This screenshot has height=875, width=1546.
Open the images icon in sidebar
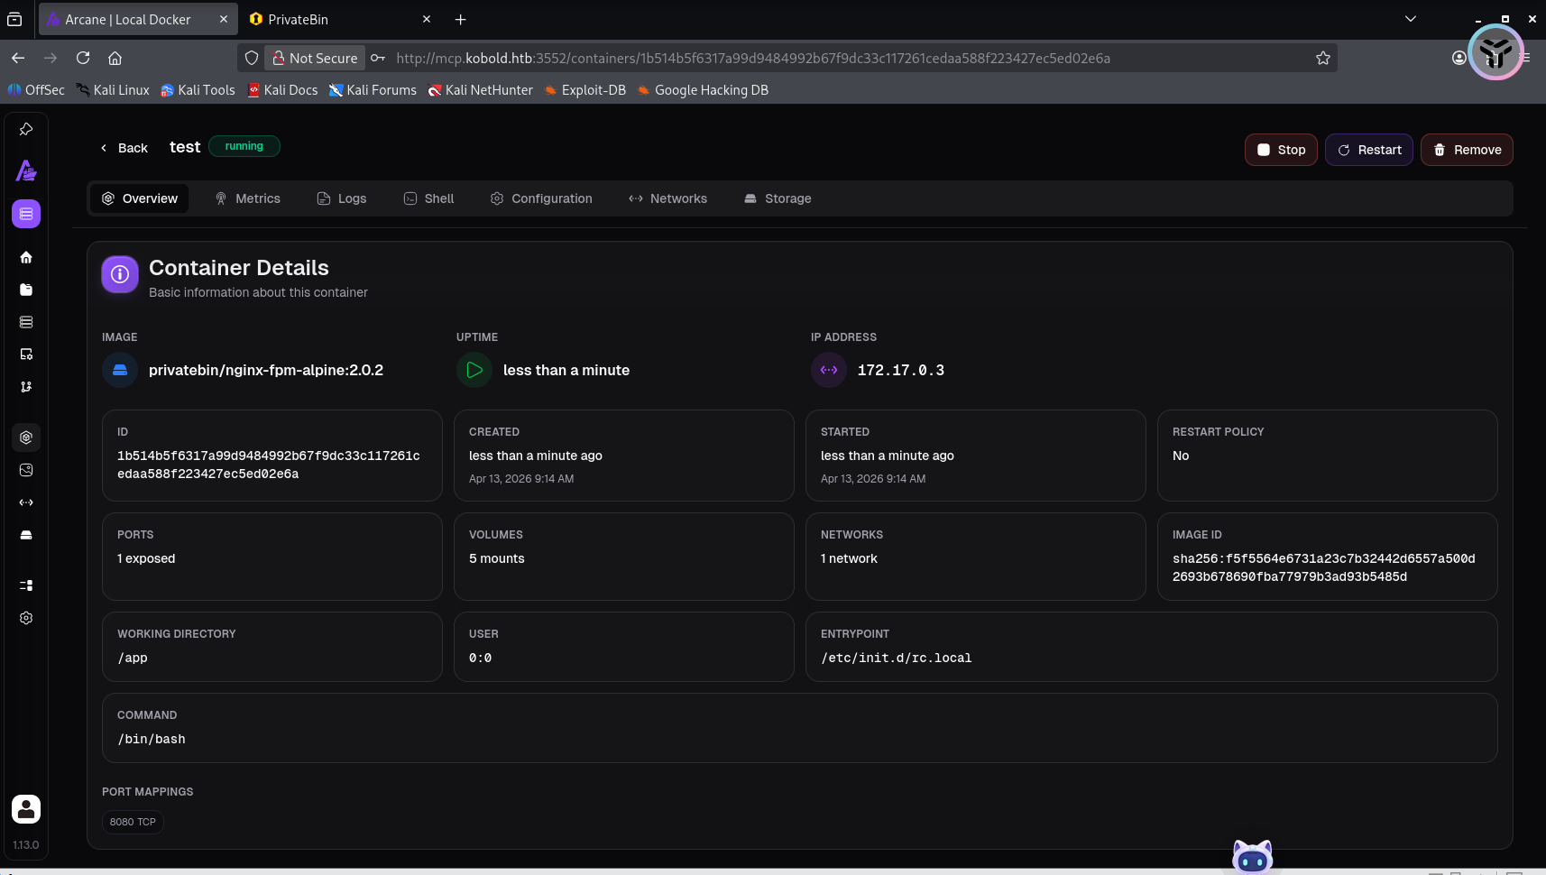tap(26, 470)
